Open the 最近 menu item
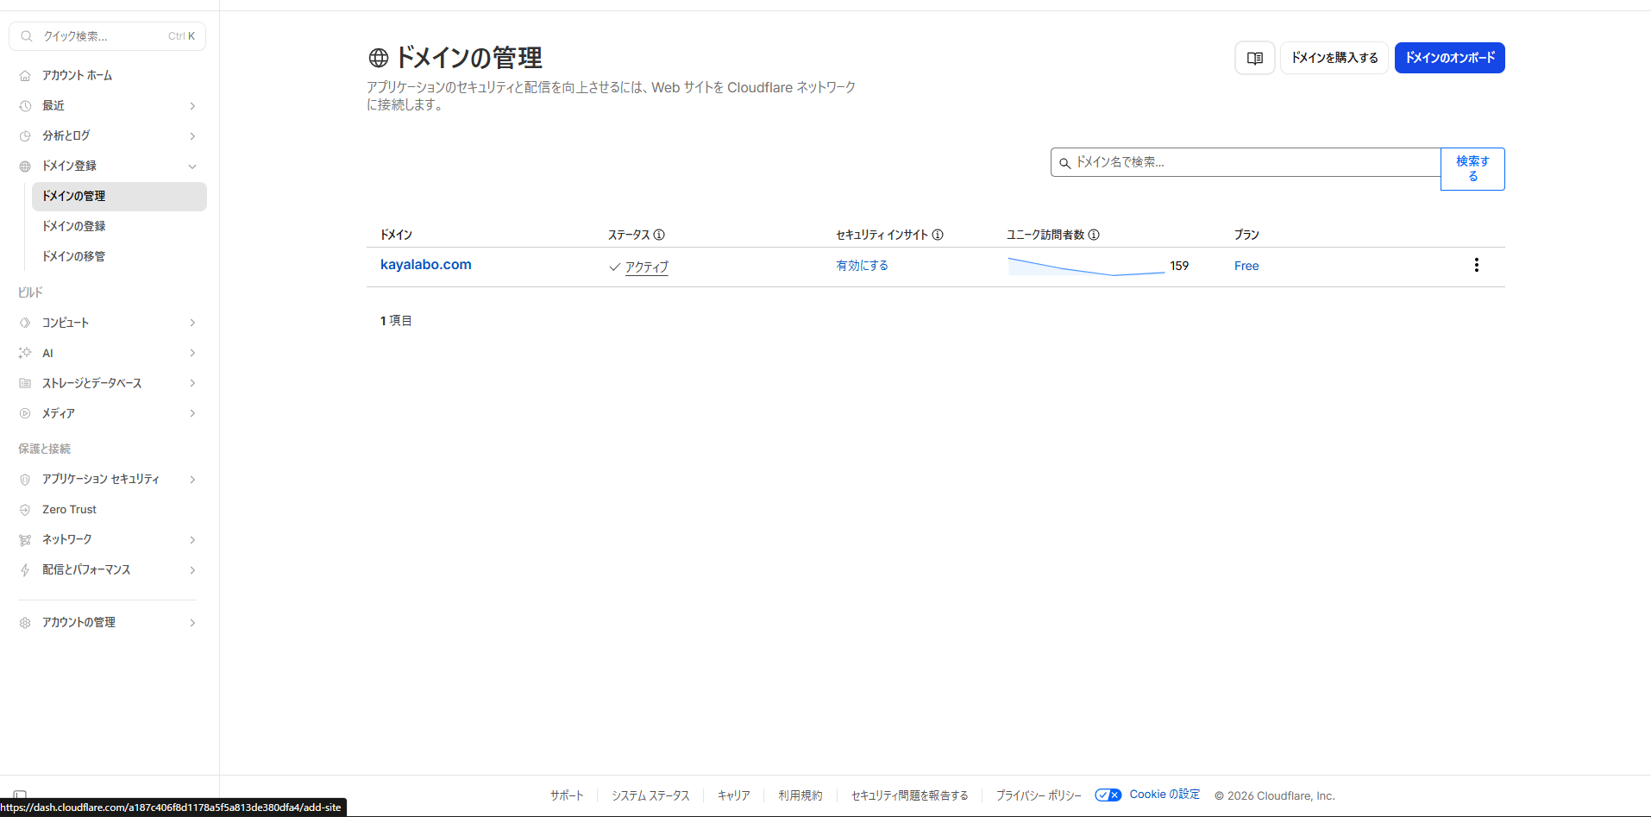The image size is (1651, 817). coord(108,106)
